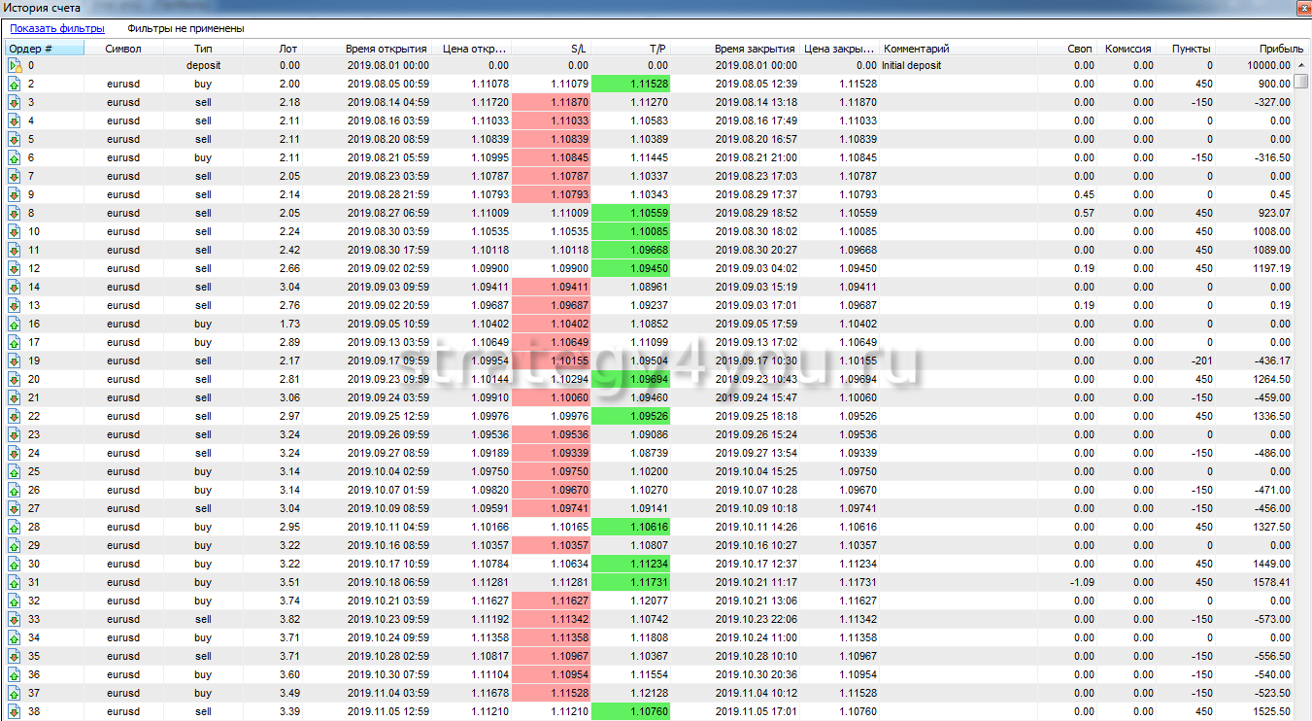Screen dimensions: 1312x721
Task: Click red S/L cell 1.11870 of order 3
Action: 551,103
